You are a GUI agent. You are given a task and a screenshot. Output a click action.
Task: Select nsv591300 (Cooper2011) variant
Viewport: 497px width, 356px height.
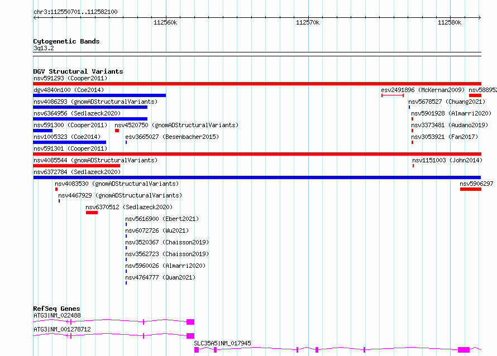click(70, 125)
